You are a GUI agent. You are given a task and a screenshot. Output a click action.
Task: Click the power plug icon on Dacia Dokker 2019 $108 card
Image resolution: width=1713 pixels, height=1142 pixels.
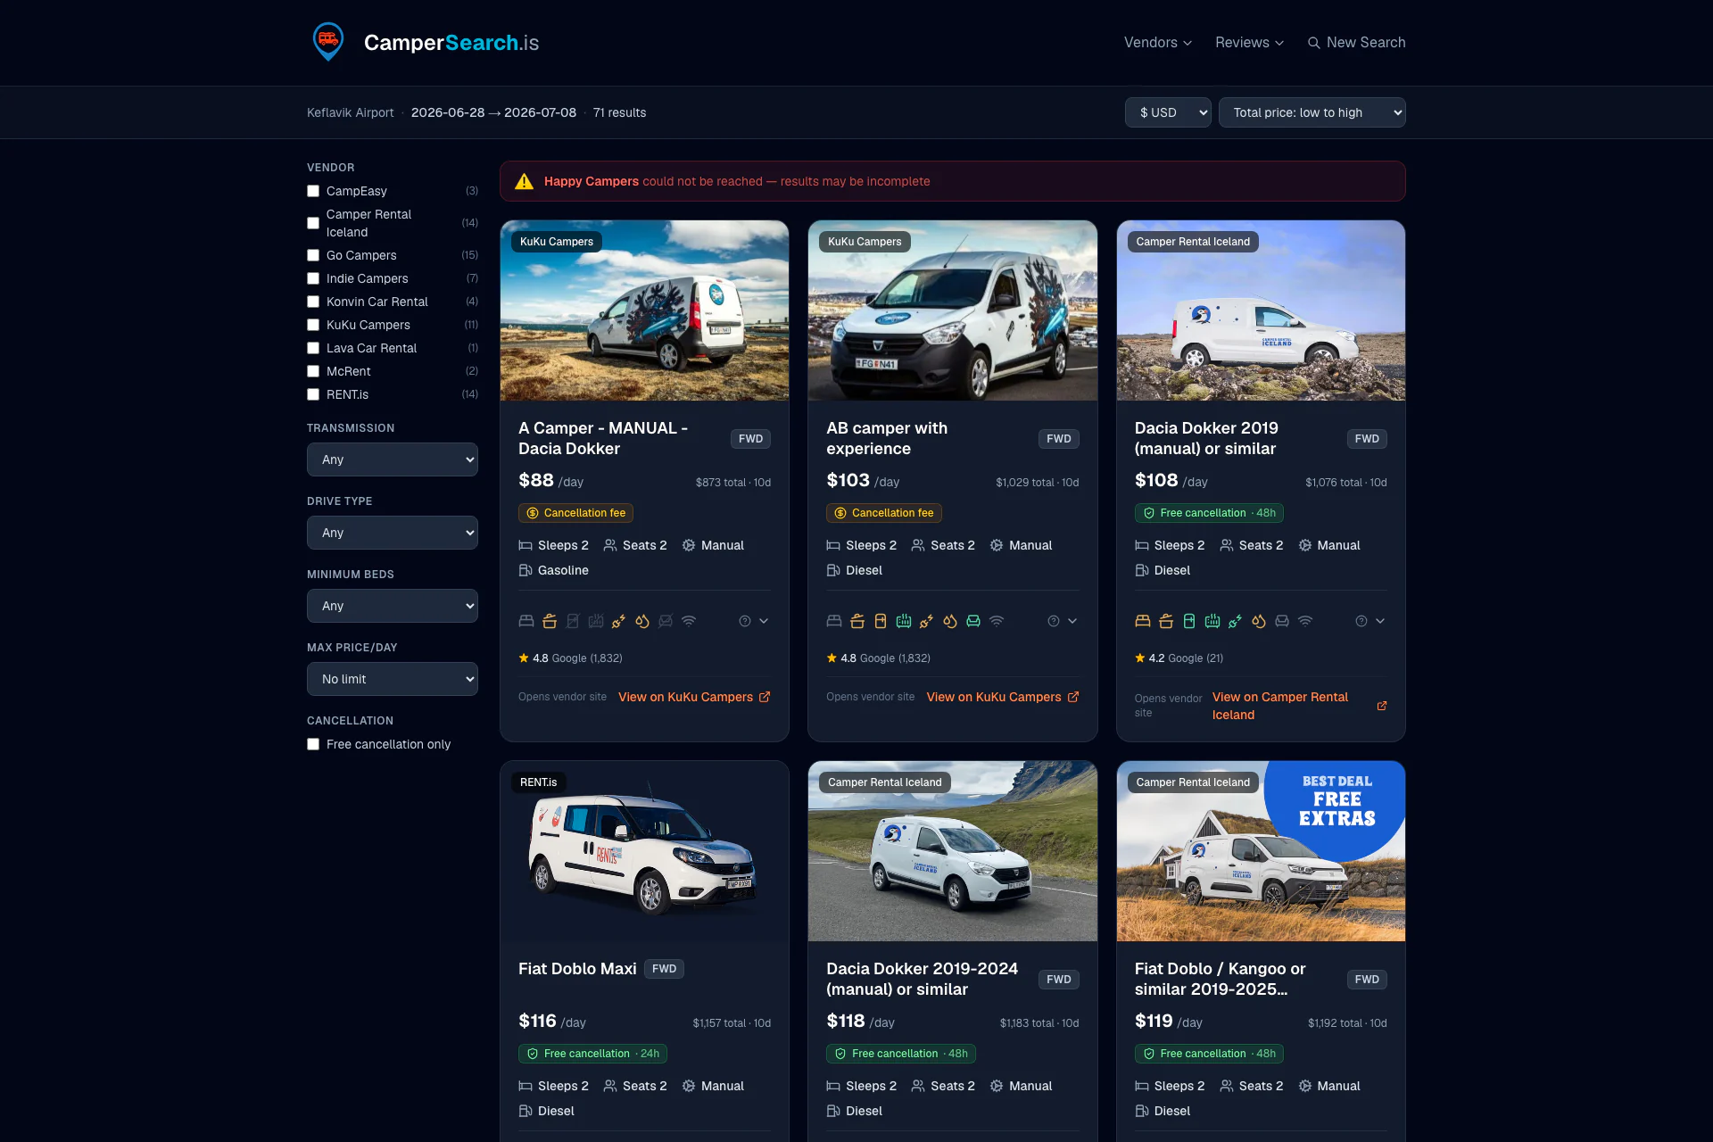[x=1236, y=621]
